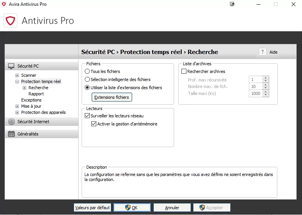
Task: Click the question mark help icon
Action: (262, 52)
